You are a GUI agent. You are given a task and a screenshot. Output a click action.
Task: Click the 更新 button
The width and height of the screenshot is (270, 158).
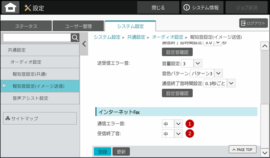[121, 152]
